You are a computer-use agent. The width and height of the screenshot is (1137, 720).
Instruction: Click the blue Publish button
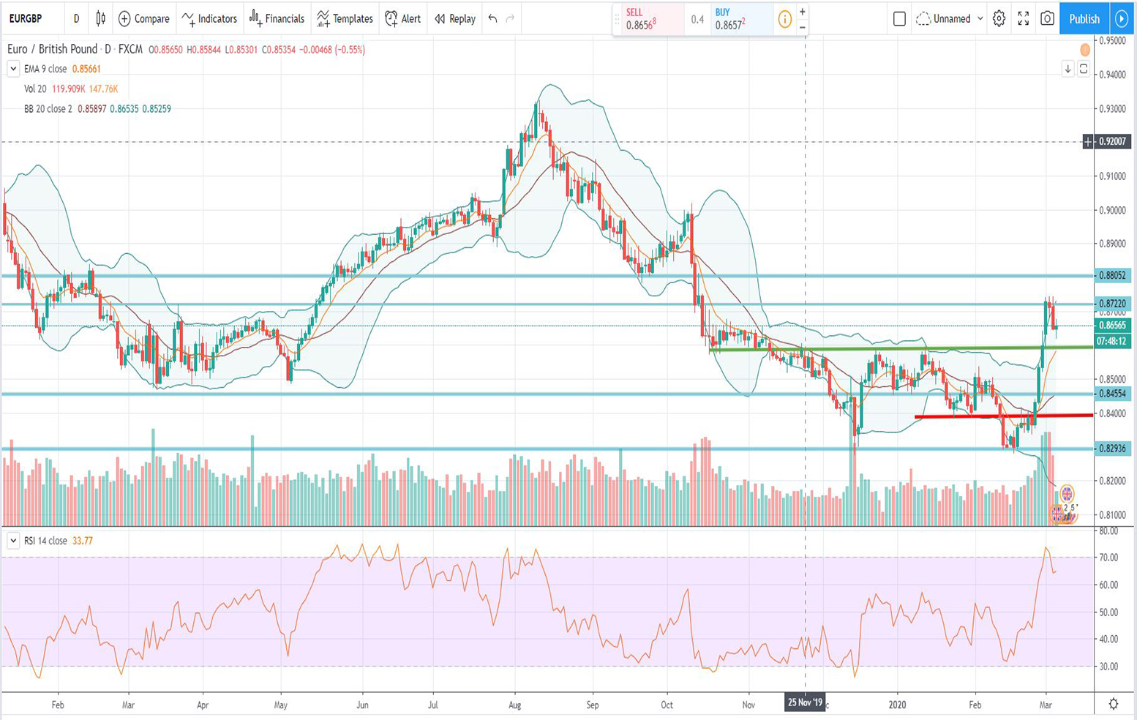click(x=1084, y=19)
